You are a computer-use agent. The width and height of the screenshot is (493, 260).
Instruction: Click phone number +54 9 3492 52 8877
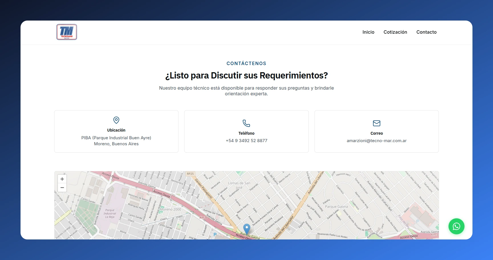point(246,141)
